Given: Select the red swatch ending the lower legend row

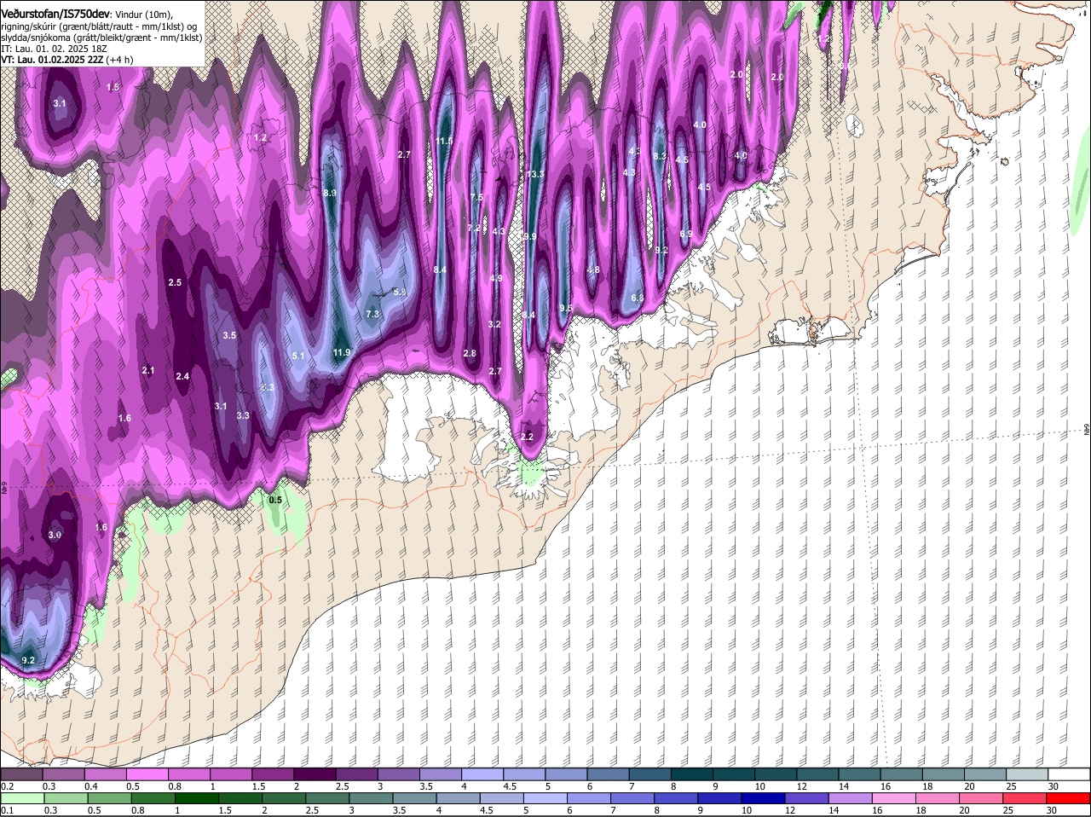Looking at the screenshot, I should click(x=1069, y=798).
